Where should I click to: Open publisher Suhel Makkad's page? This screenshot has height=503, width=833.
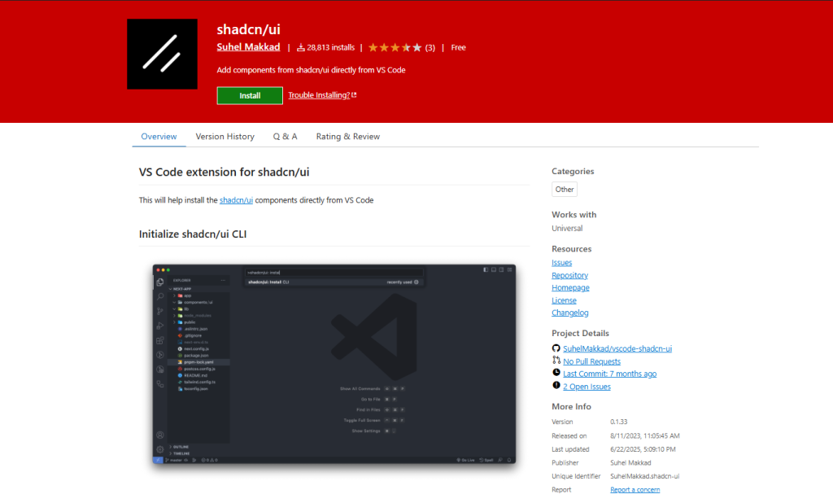tap(248, 46)
